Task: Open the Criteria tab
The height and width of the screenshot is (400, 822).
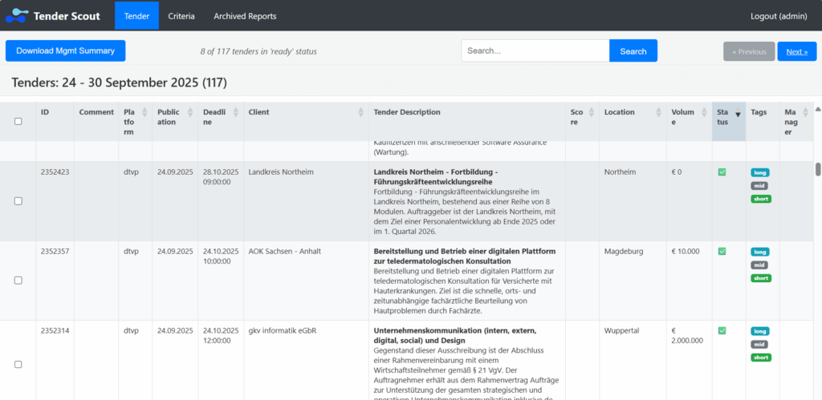Action: [181, 16]
